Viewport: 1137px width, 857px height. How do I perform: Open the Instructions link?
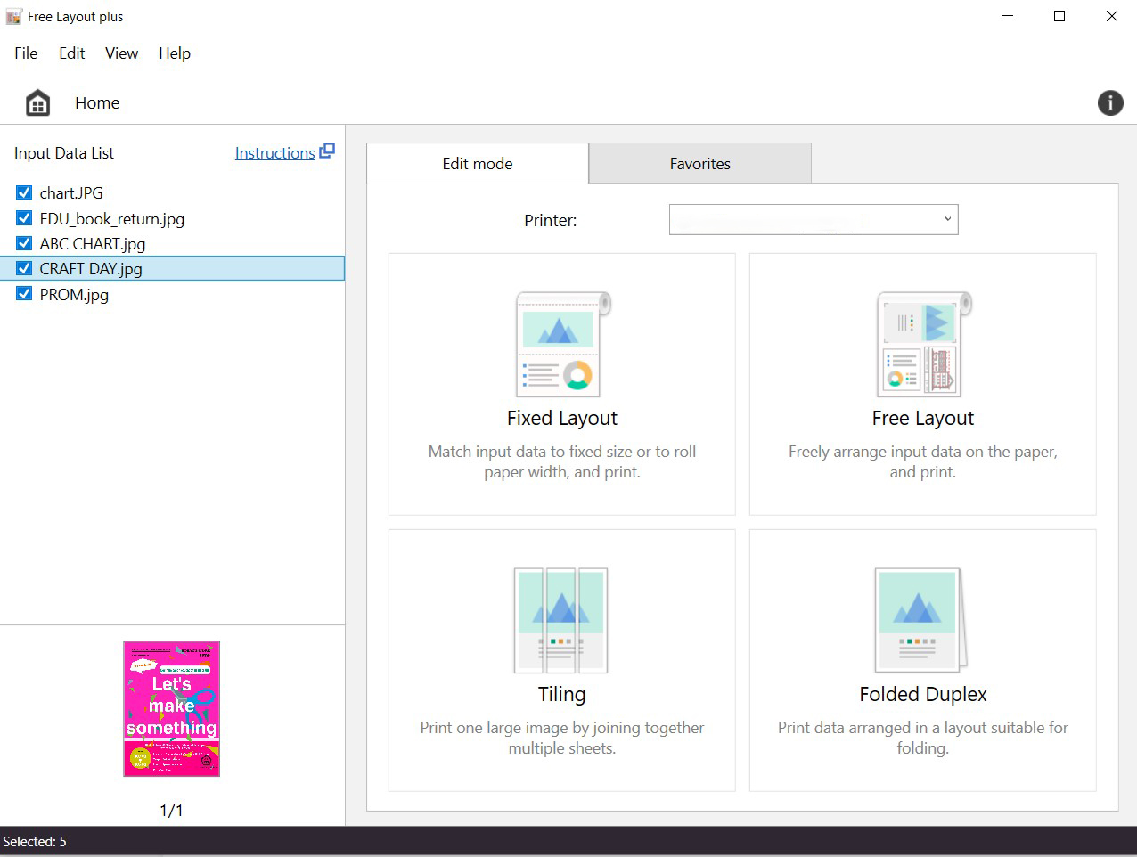(x=274, y=153)
